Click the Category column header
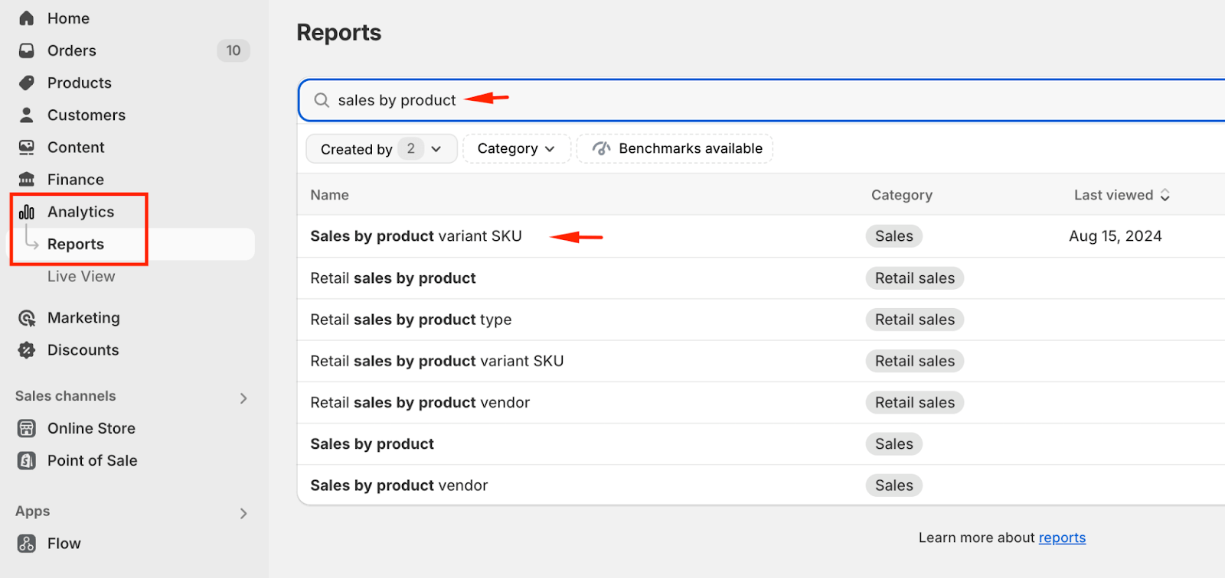This screenshot has width=1225, height=578. coord(902,195)
